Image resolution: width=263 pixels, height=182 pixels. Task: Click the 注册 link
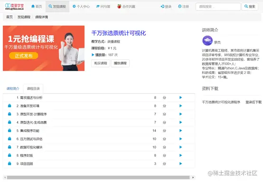[x=184, y=6]
